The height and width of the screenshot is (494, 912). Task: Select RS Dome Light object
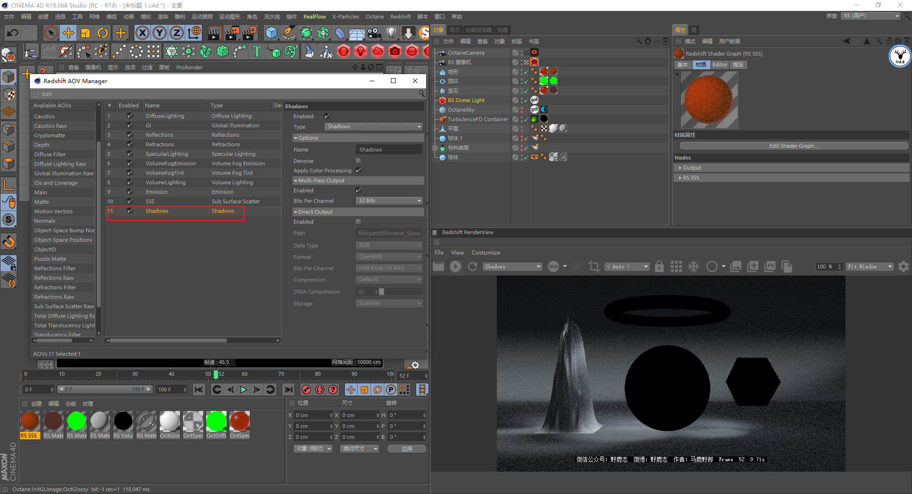465,100
